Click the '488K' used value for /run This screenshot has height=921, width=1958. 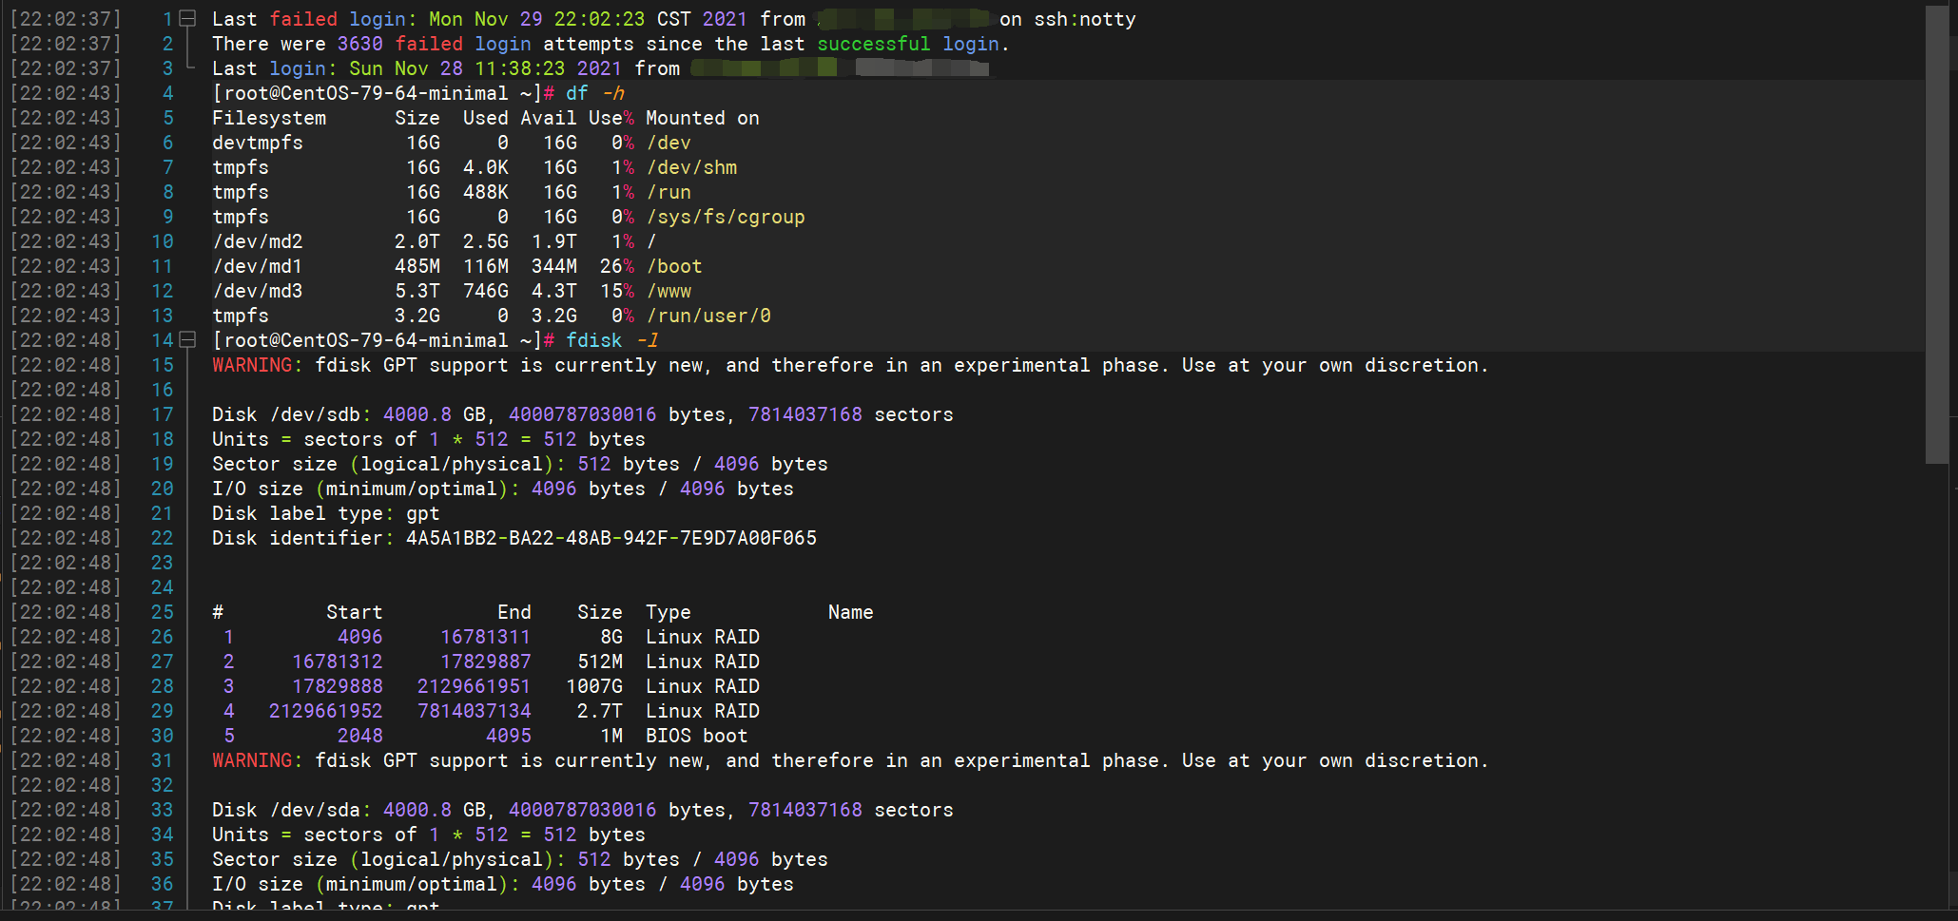tap(486, 192)
